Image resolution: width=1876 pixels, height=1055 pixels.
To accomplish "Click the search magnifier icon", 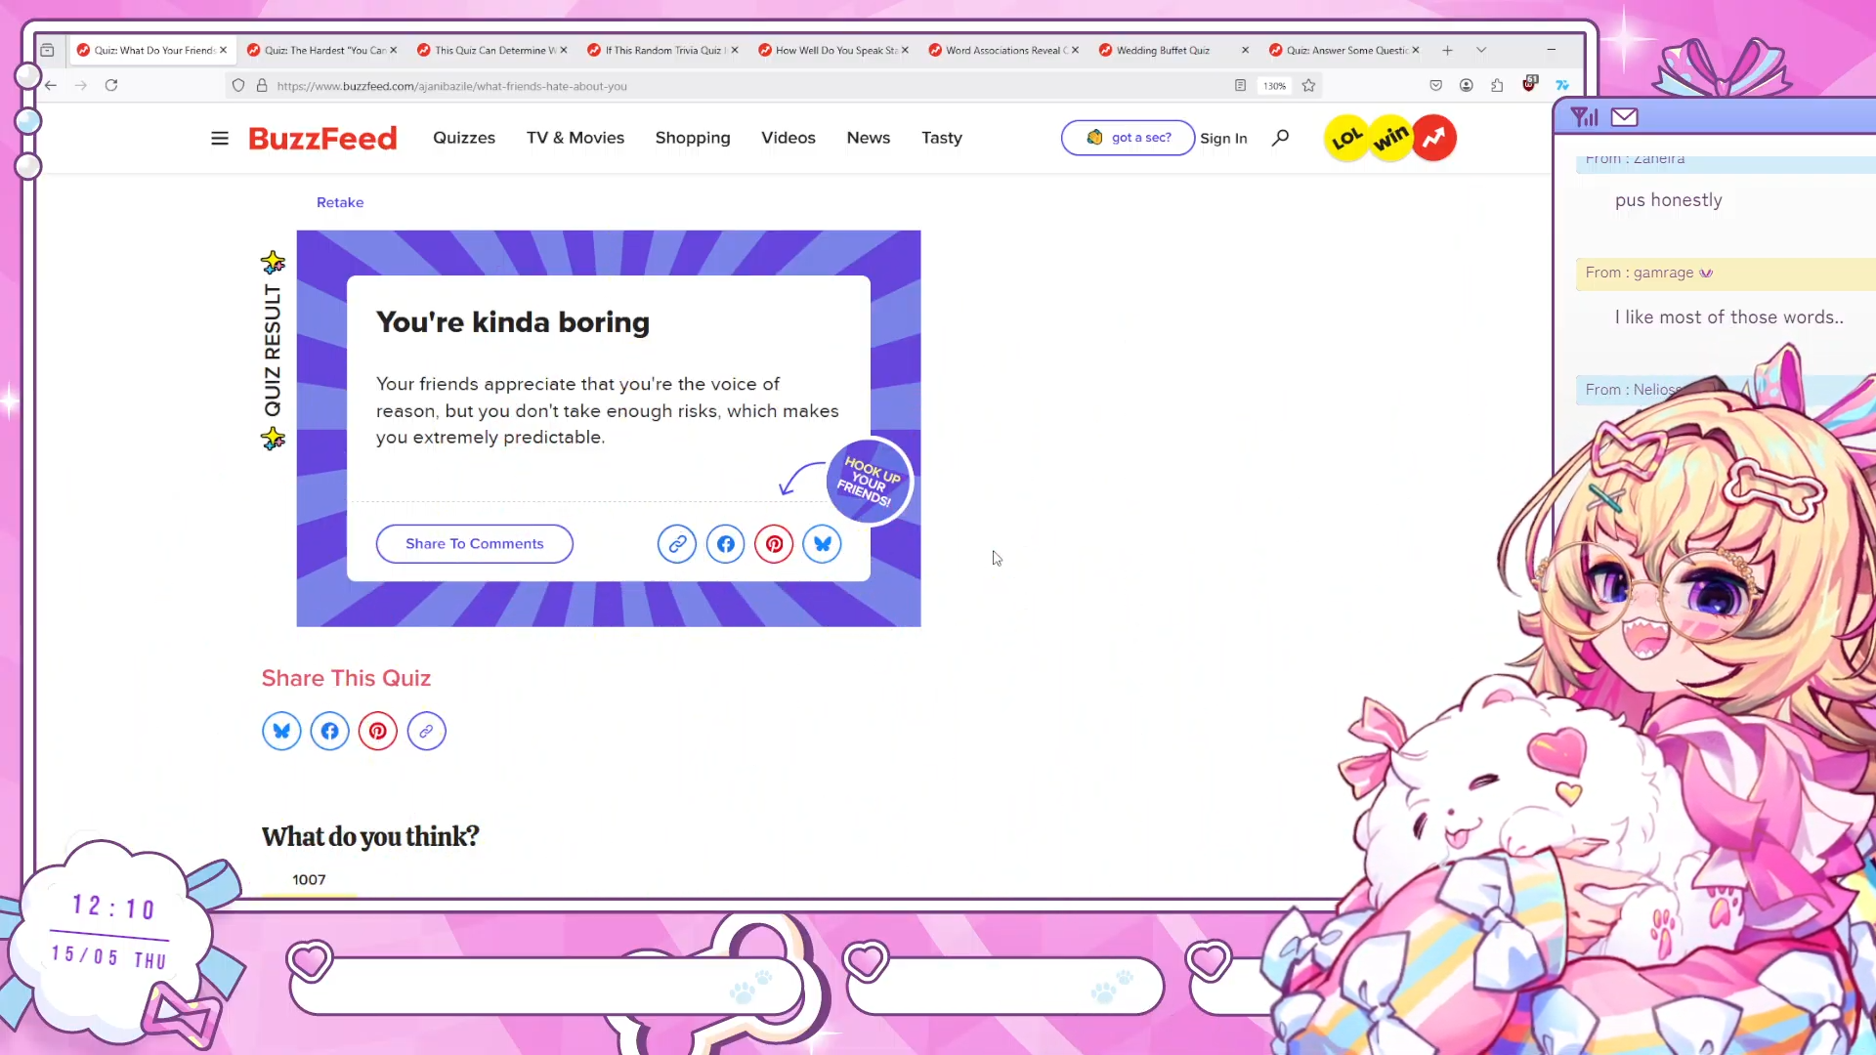I will coord(1280,138).
